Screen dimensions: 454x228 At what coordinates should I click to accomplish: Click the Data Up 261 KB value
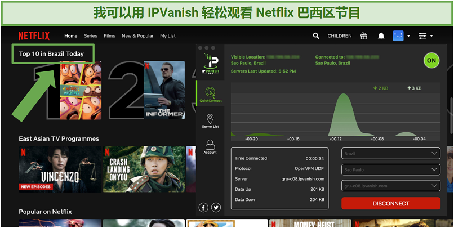tap(317, 189)
